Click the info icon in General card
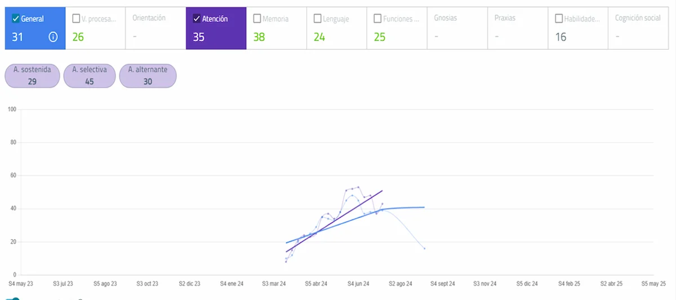 [53, 37]
